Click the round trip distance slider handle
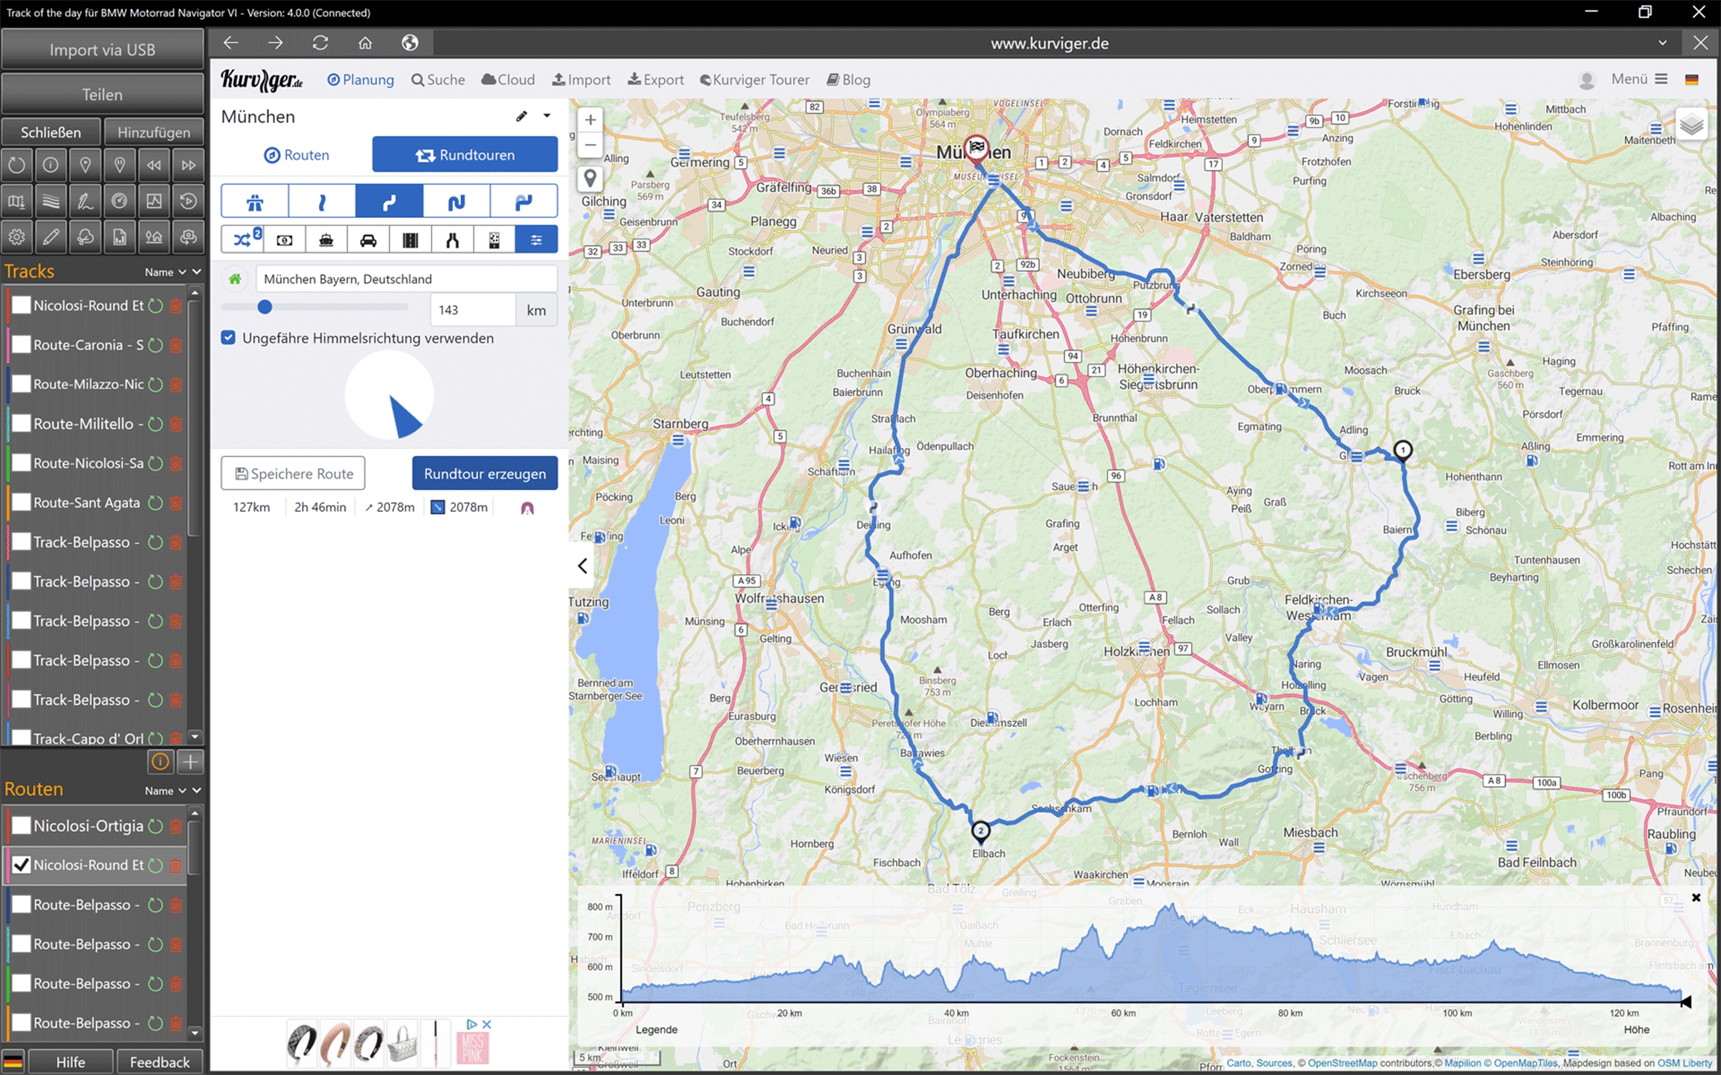Image resolution: width=1721 pixels, height=1075 pixels. click(x=264, y=307)
